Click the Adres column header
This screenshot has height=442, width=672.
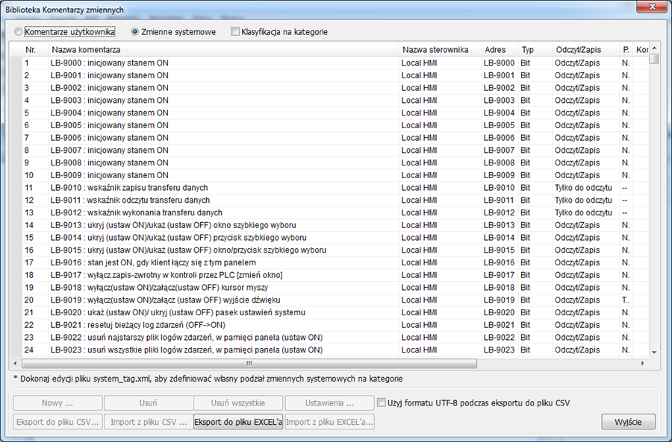click(x=500, y=50)
